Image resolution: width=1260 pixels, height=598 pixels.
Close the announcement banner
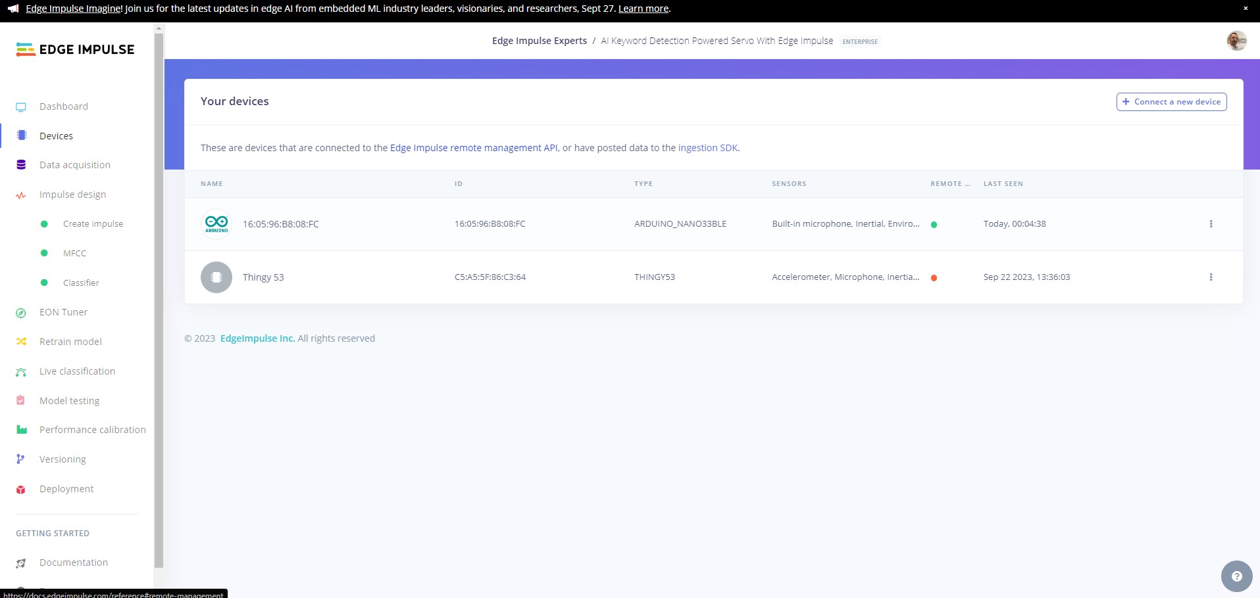tap(1246, 9)
